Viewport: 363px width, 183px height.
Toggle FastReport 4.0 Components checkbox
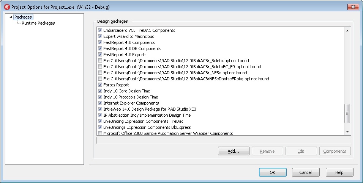click(100, 42)
